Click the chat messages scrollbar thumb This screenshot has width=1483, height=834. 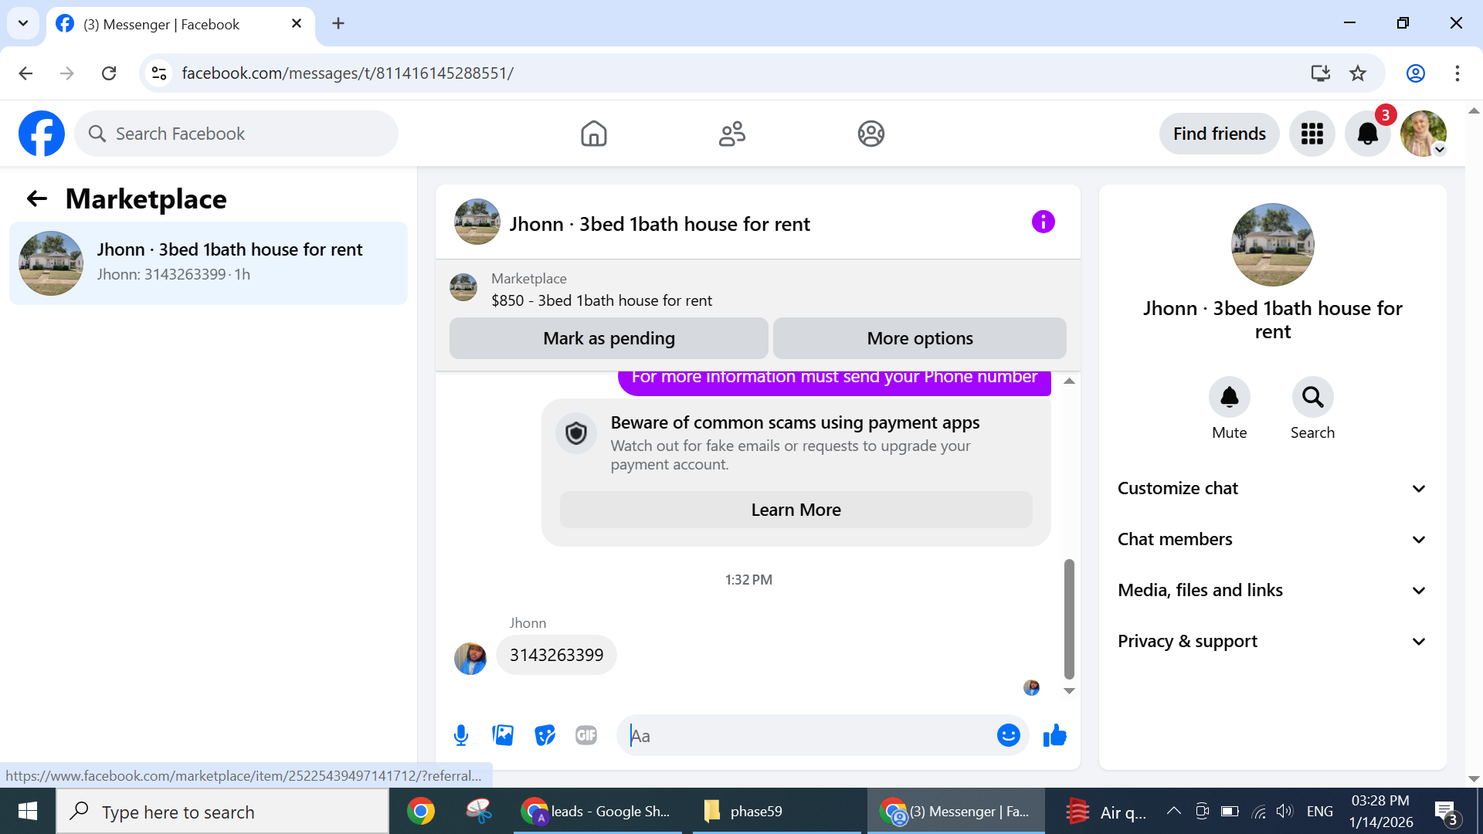[1069, 618]
